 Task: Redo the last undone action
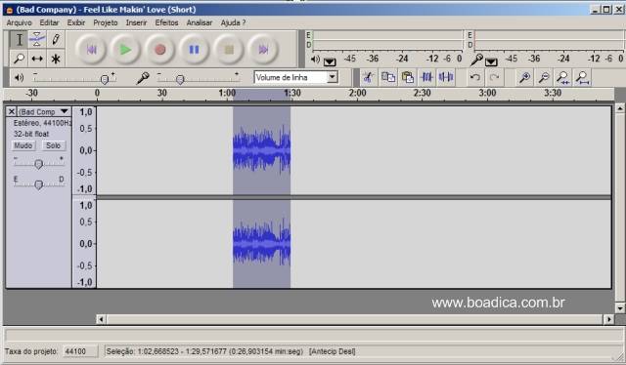pos(494,77)
